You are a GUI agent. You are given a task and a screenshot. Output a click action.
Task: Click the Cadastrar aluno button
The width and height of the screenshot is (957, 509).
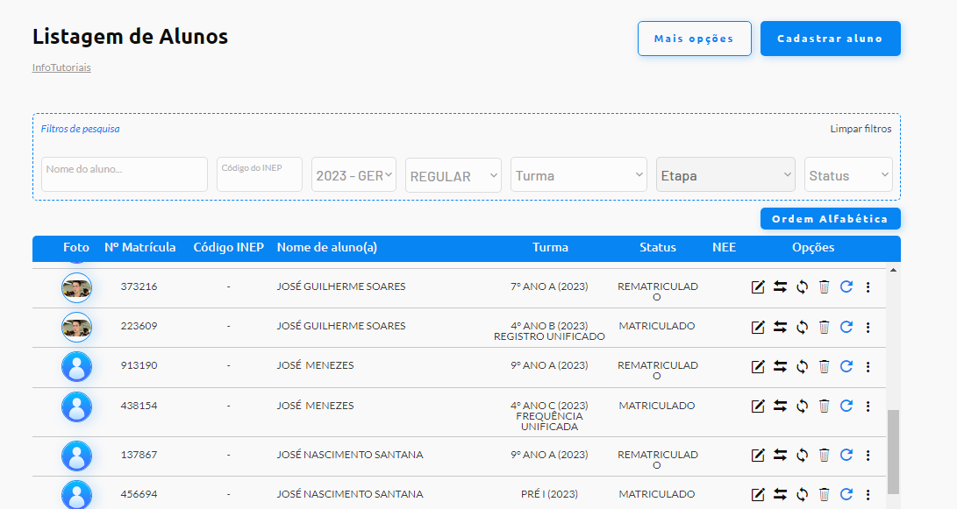click(830, 39)
